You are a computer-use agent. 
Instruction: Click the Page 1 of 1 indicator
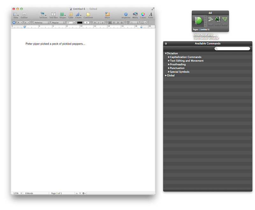(x=56, y=193)
